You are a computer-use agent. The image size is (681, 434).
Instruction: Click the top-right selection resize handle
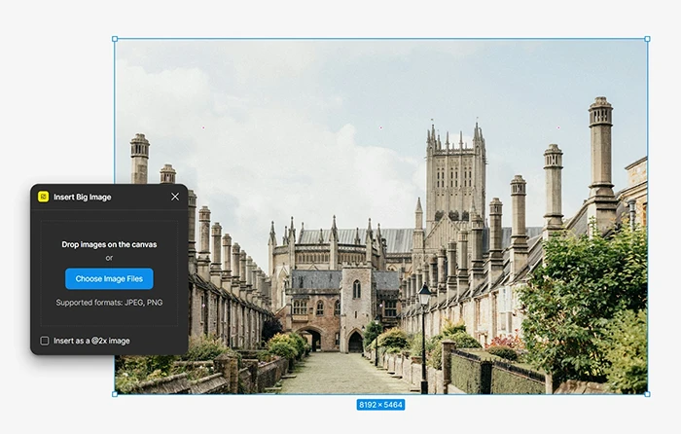point(648,39)
